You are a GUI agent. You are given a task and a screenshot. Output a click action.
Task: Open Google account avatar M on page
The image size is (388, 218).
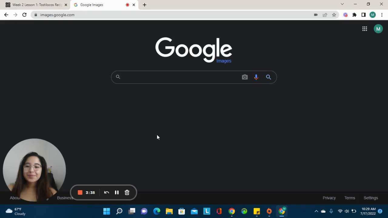[x=378, y=29]
